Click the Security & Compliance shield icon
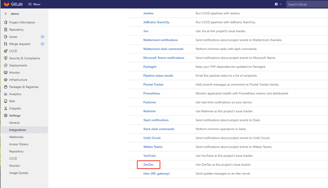The image size is (328, 188). pyautogui.click(x=6, y=58)
